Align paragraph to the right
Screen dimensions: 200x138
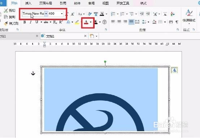125,22
